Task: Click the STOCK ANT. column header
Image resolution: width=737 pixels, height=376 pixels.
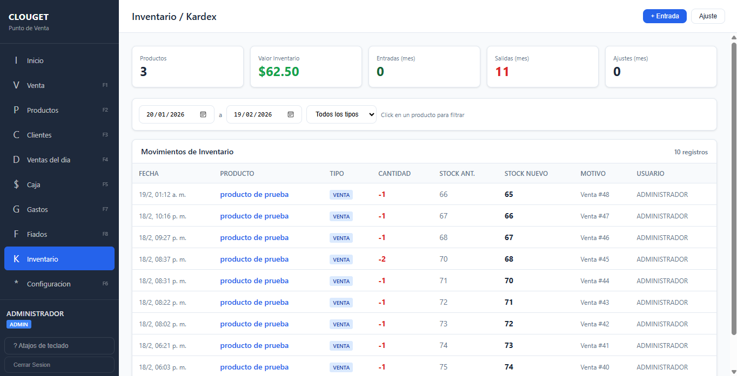Action: (457, 174)
